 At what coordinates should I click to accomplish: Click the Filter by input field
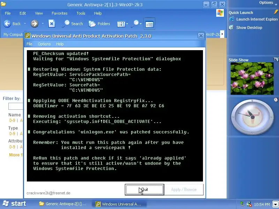tap(16, 106)
